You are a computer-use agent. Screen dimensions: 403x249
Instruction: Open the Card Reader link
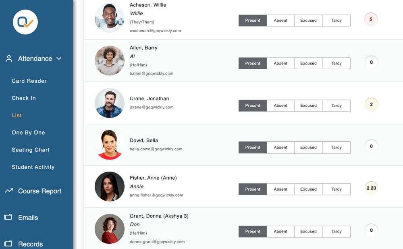pos(29,81)
